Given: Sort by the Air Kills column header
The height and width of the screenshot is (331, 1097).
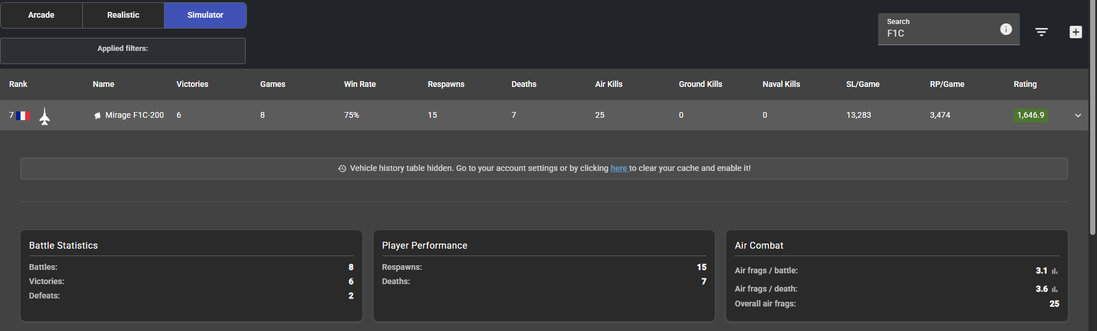Looking at the screenshot, I should (x=608, y=84).
